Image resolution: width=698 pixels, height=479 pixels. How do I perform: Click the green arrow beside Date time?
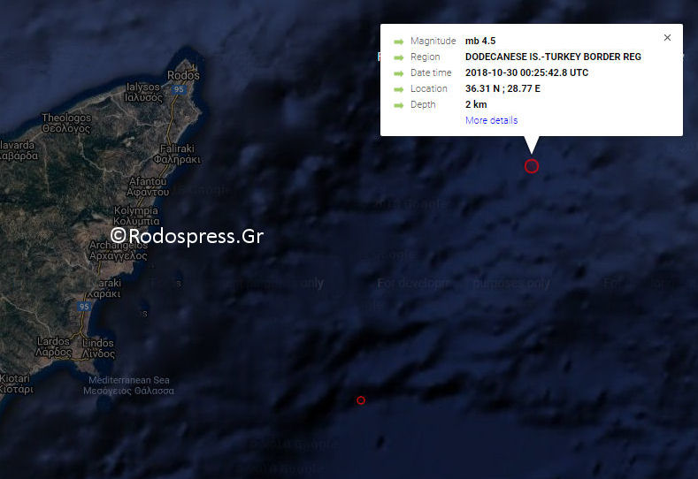[398, 73]
